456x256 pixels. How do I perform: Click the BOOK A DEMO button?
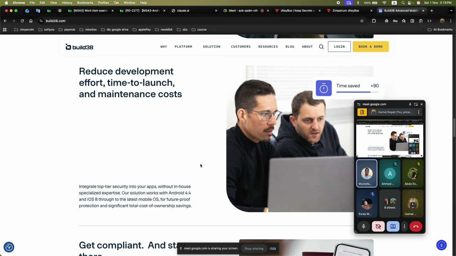(x=370, y=47)
